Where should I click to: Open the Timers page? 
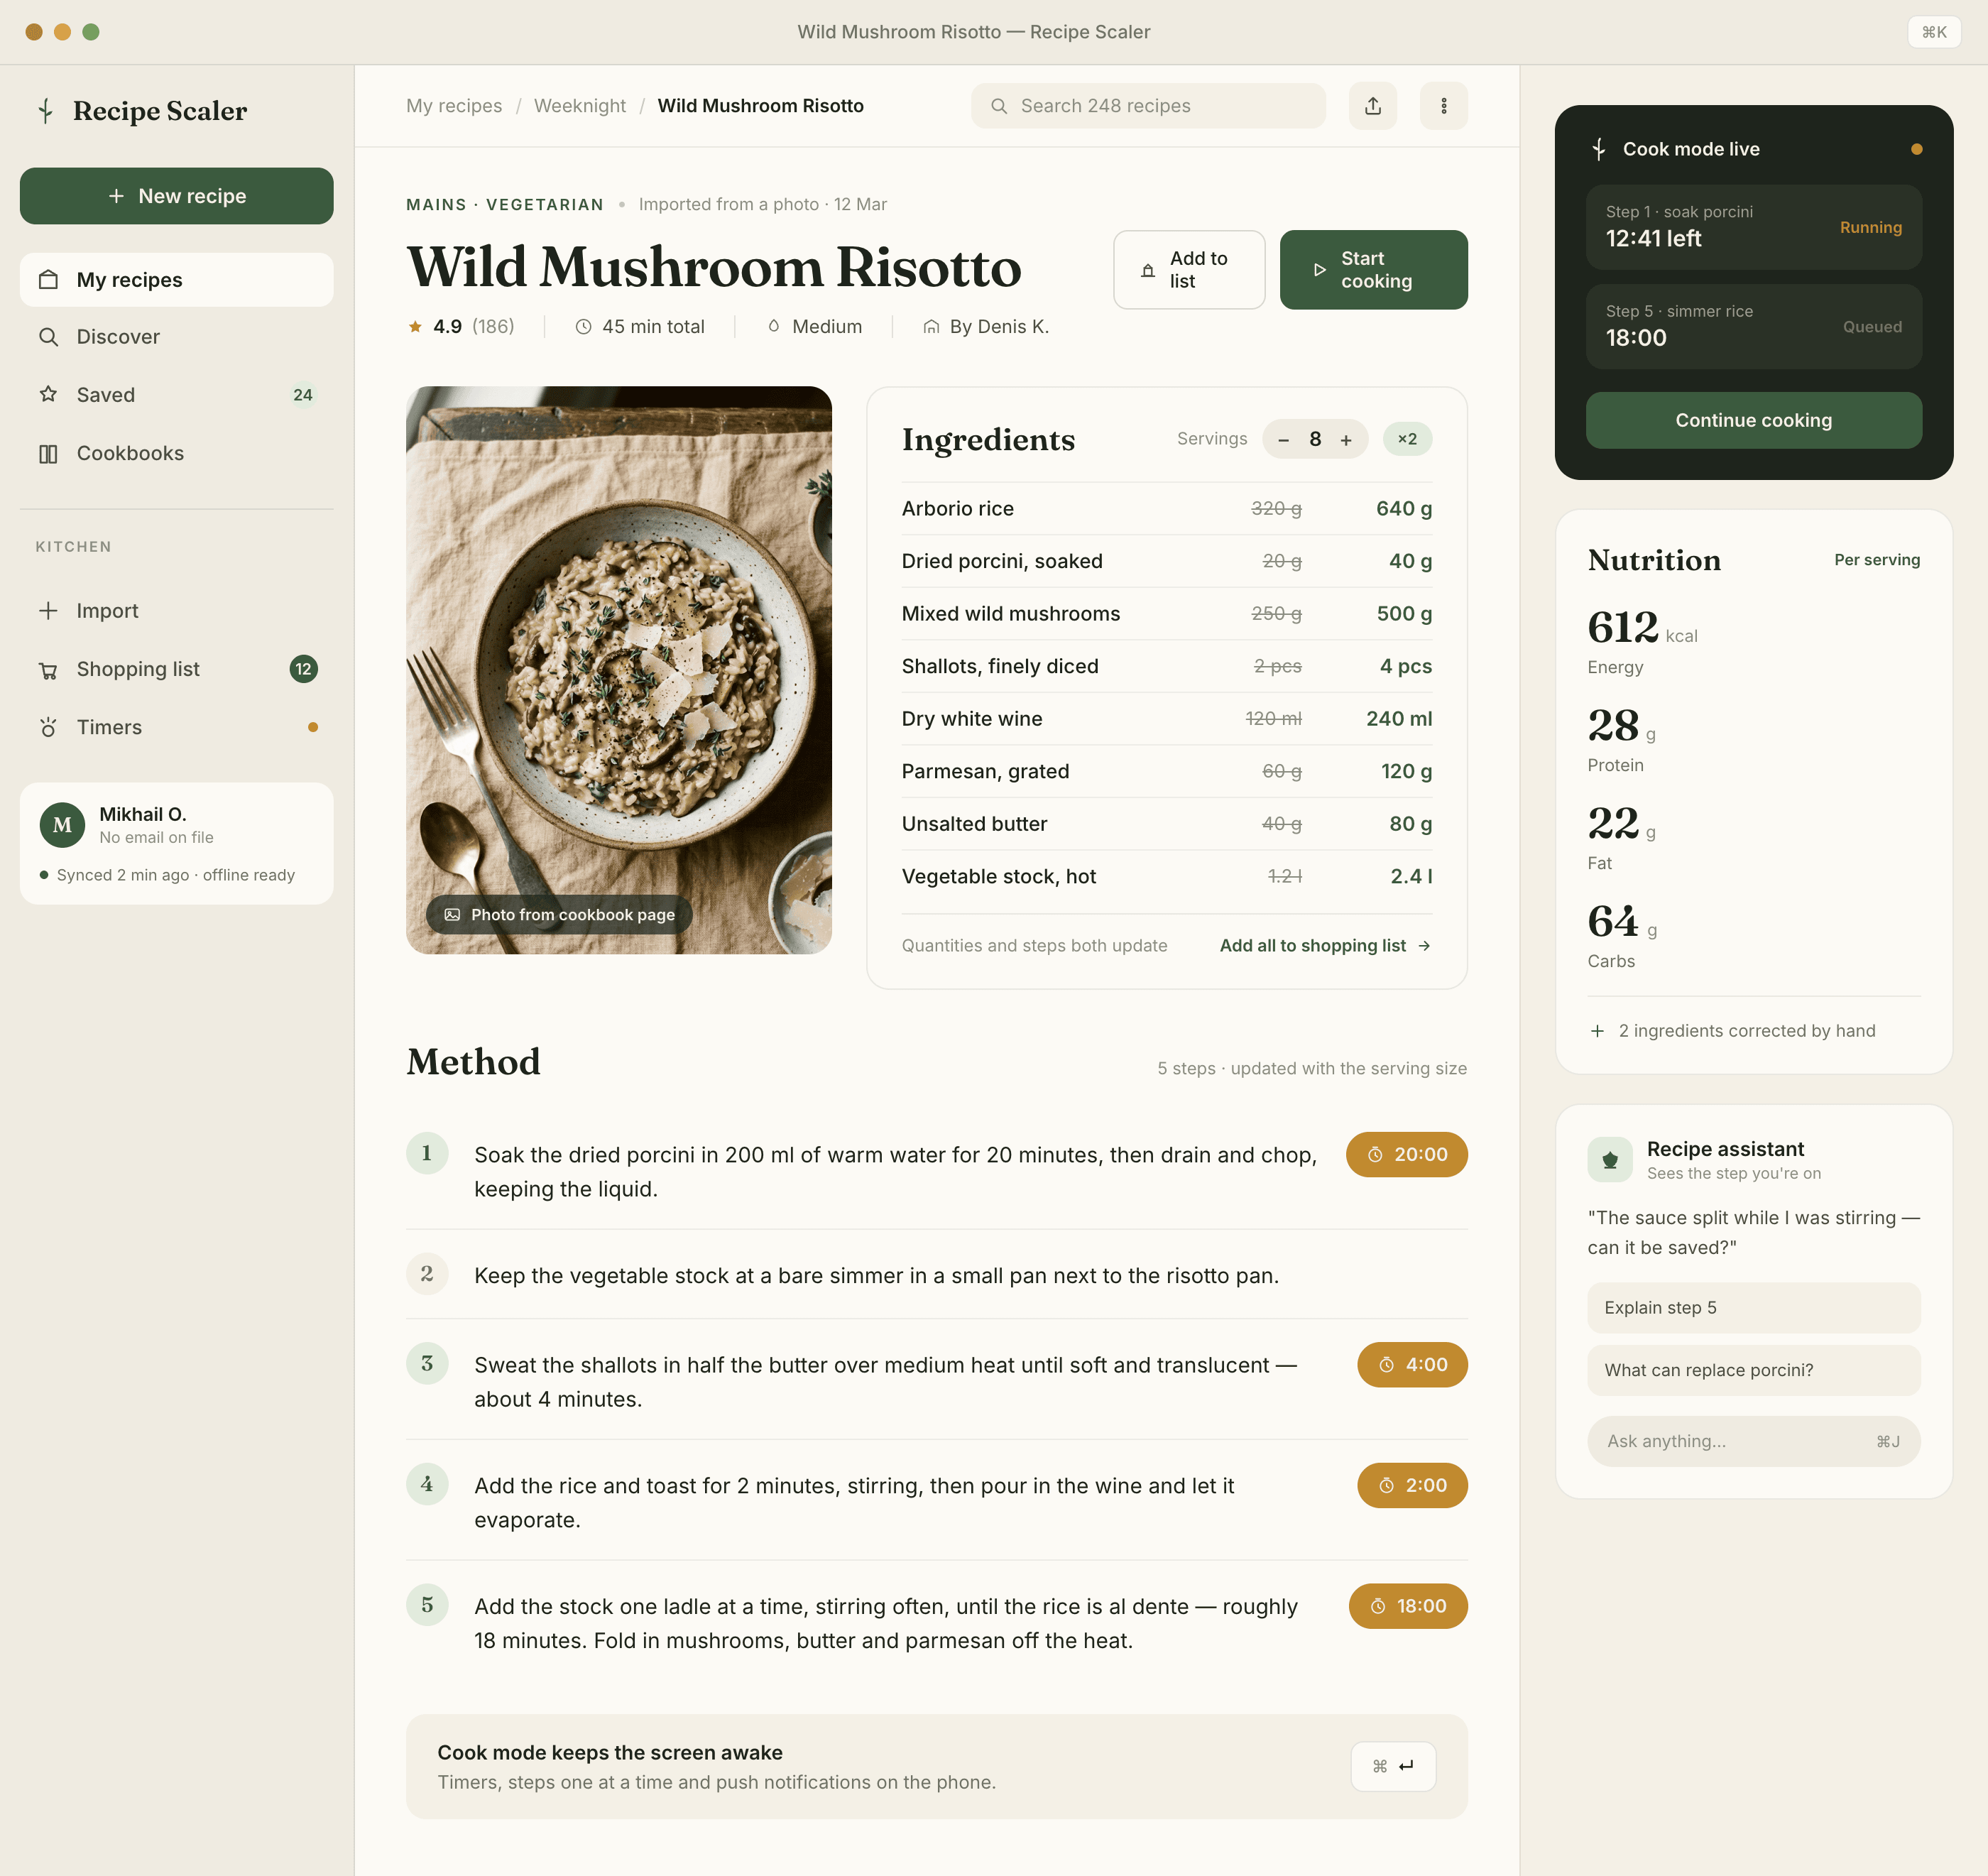click(x=177, y=727)
